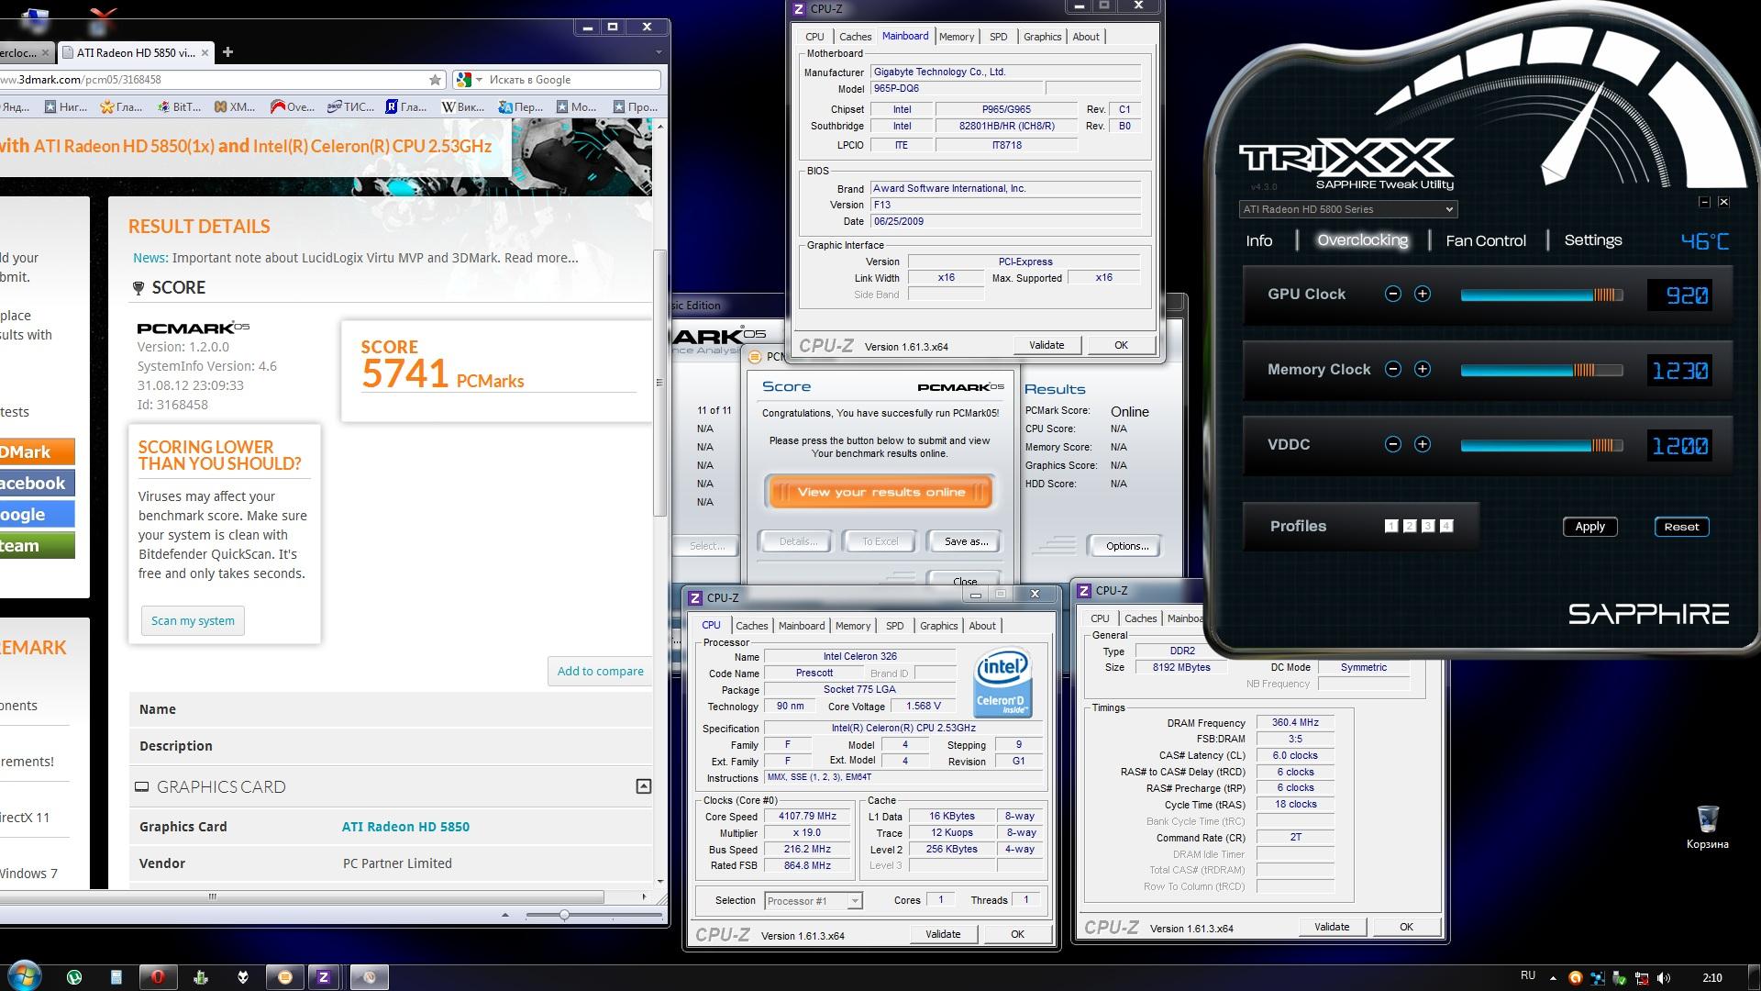Click Save as... in PCMark05 score dialog
The height and width of the screenshot is (991, 1761).
966,541
